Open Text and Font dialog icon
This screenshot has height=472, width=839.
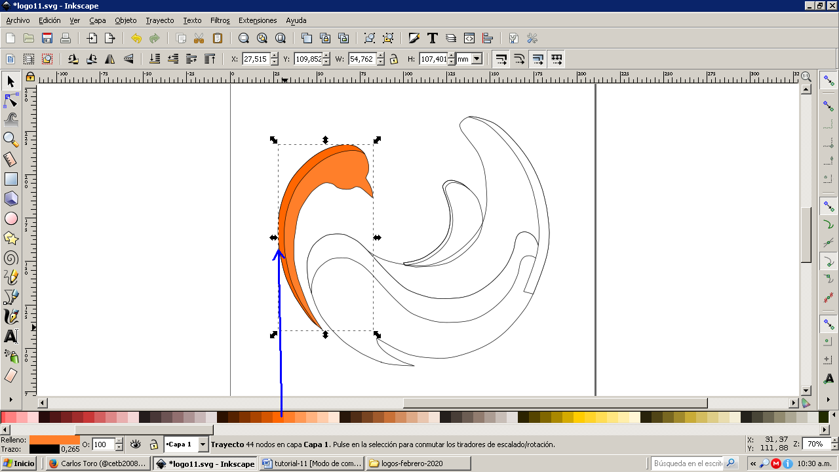(x=433, y=38)
